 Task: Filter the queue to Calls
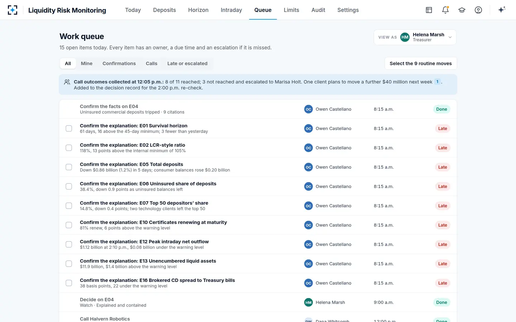(152, 63)
